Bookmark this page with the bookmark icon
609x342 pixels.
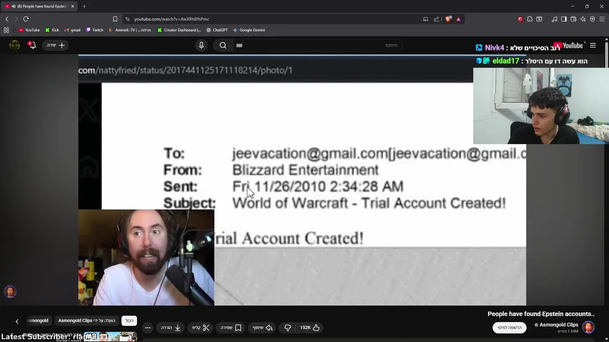click(115, 19)
